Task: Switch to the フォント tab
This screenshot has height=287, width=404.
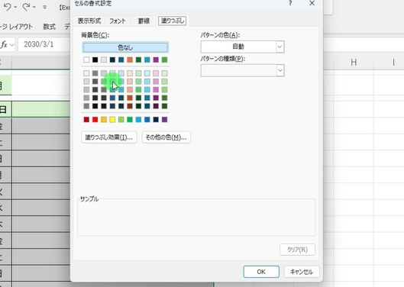Action: [118, 21]
